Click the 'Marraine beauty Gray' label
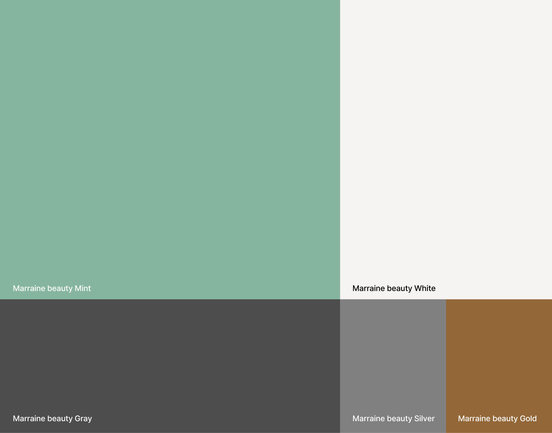552x433 pixels. [x=52, y=418]
